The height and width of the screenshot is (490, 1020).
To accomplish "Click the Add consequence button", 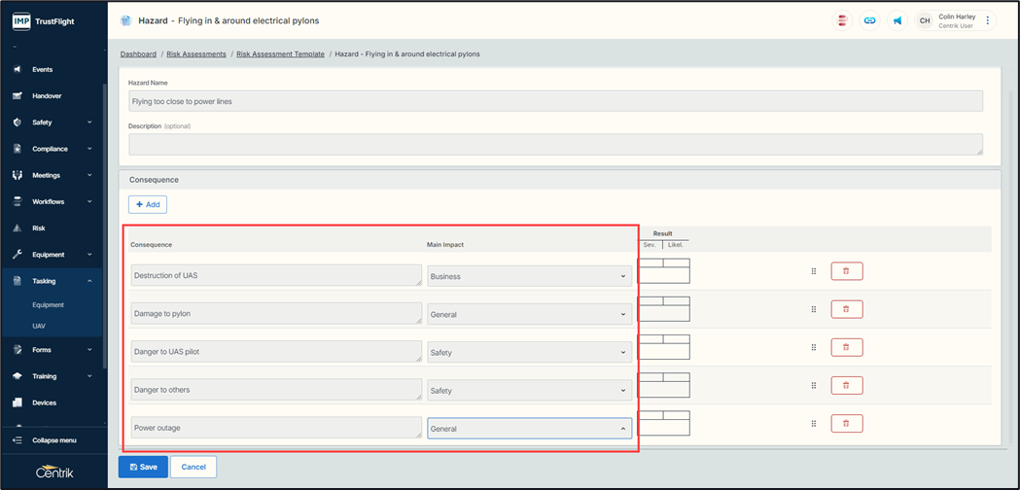I will (x=148, y=204).
